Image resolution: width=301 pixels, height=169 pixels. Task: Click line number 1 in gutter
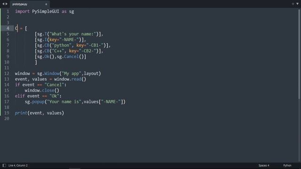click(8, 11)
